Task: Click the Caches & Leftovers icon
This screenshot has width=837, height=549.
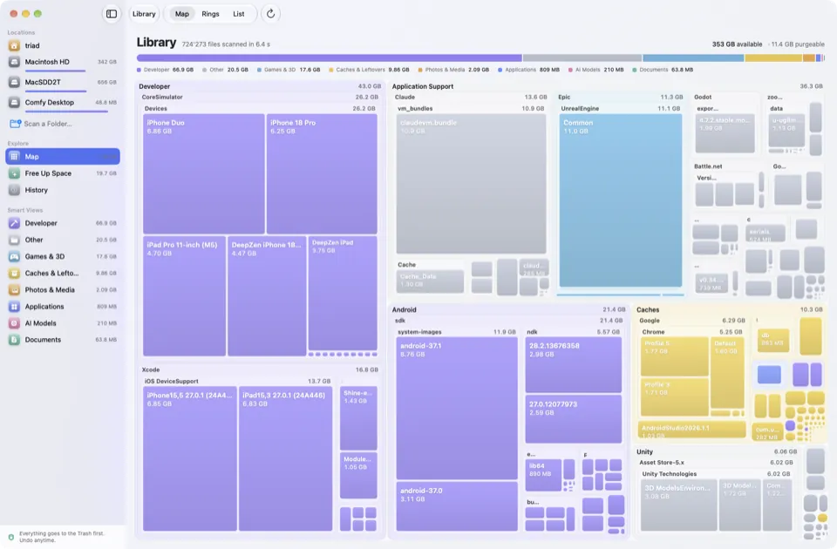Action: click(x=15, y=273)
